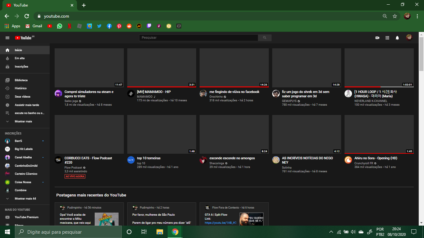Click the AO VIVO AGORA live badge
This screenshot has height=238, width=424.
tap(75, 176)
